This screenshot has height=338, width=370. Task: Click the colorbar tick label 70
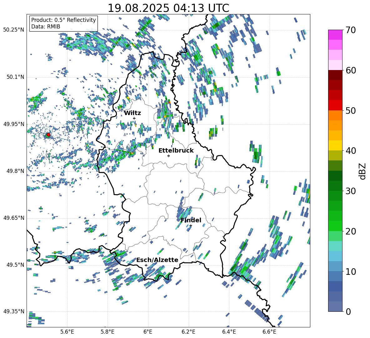[x=351, y=30]
